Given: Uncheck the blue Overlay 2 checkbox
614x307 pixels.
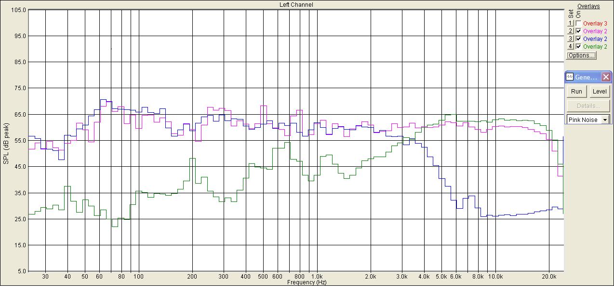Looking at the screenshot, I should pos(578,39).
